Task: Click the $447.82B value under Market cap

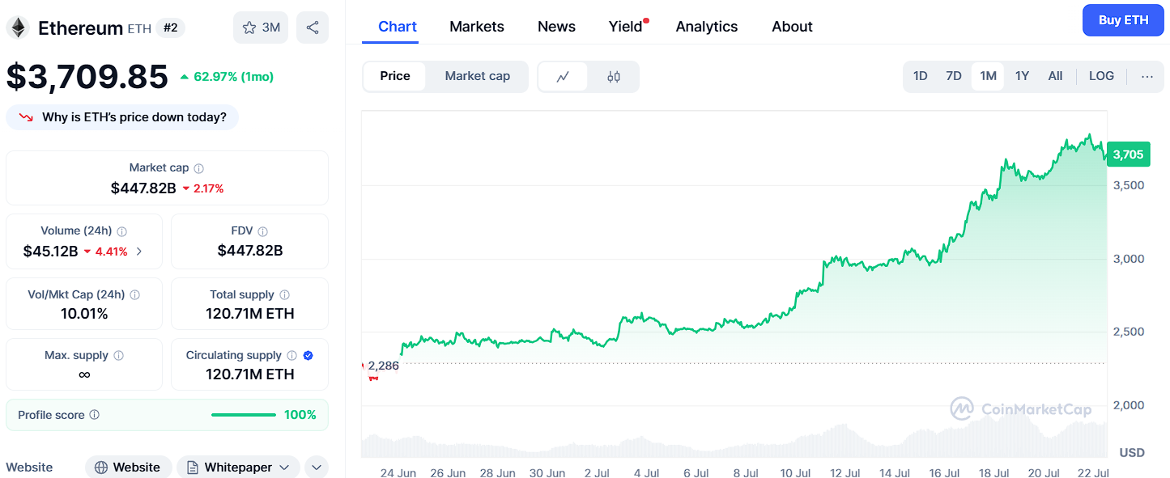Action: 143,188
